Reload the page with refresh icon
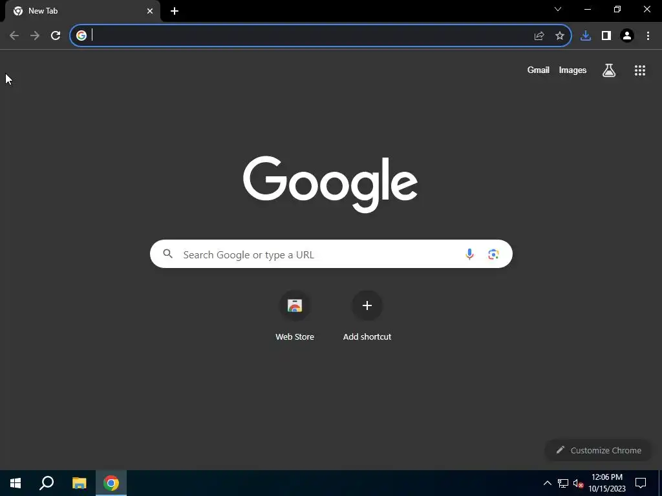 pos(56,36)
